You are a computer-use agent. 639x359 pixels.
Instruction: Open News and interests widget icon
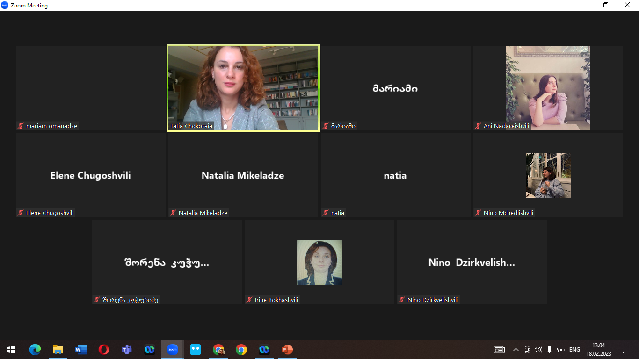499,350
